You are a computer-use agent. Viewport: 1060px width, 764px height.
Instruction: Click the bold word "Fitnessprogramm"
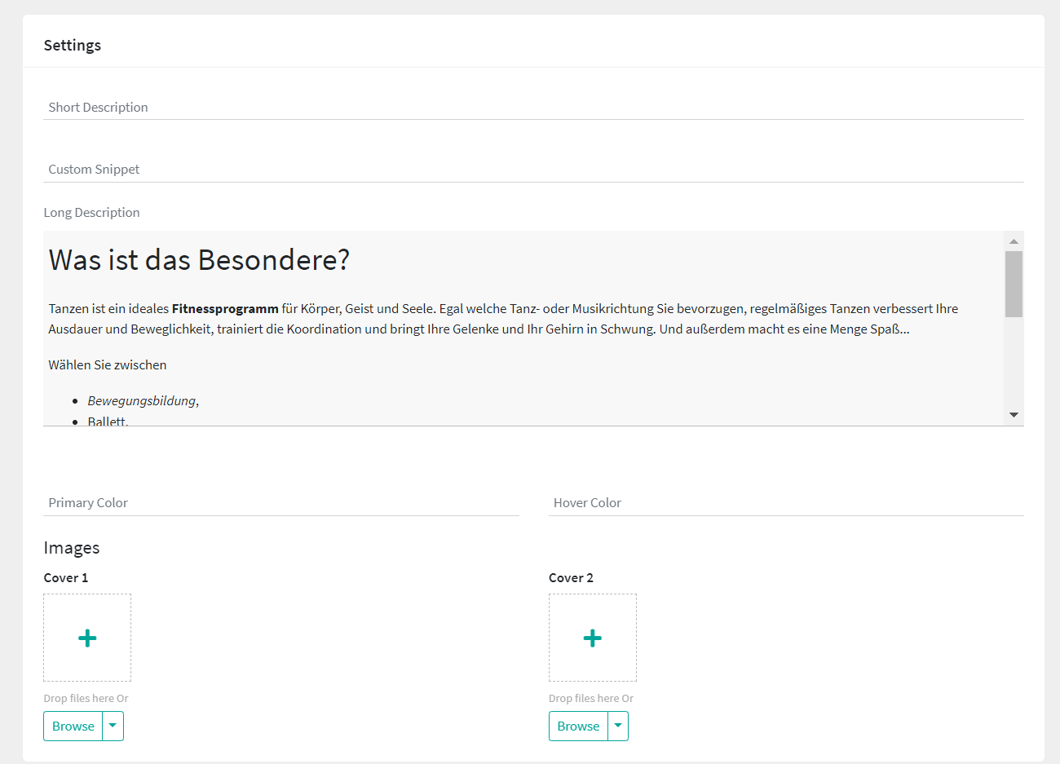[225, 309]
